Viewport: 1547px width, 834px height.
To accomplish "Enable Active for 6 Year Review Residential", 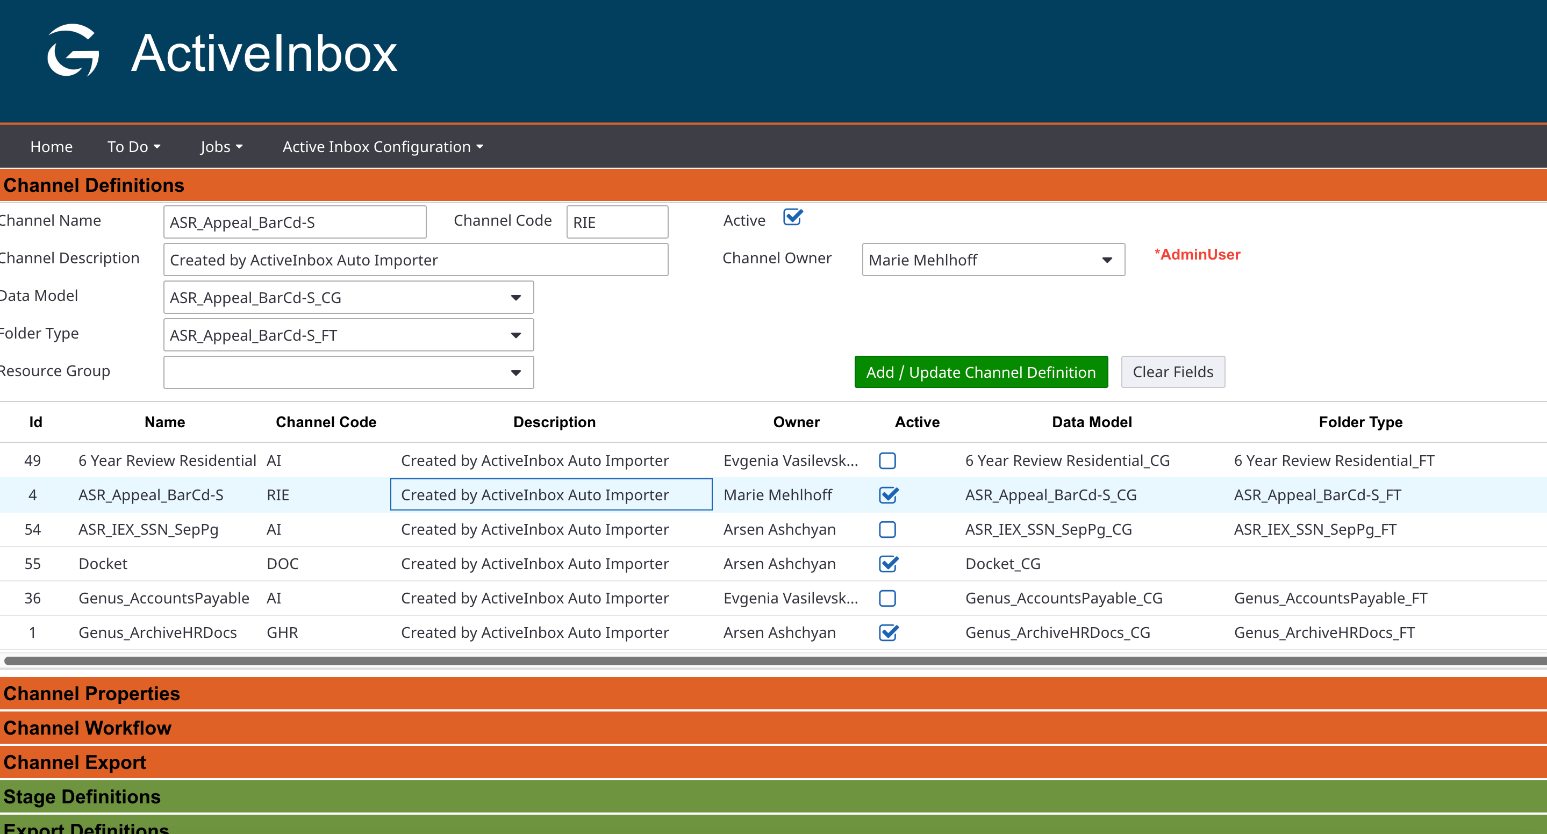I will click(887, 461).
